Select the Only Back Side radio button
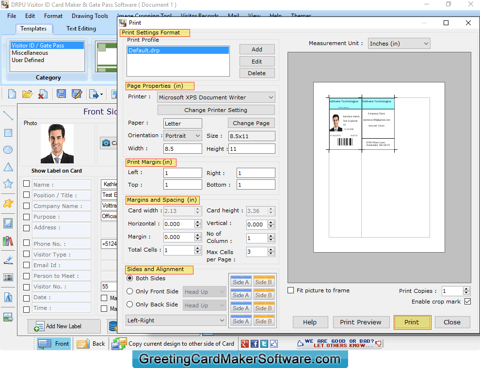The height and width of the screenshot is (368, 480). (x=130, y=304)
